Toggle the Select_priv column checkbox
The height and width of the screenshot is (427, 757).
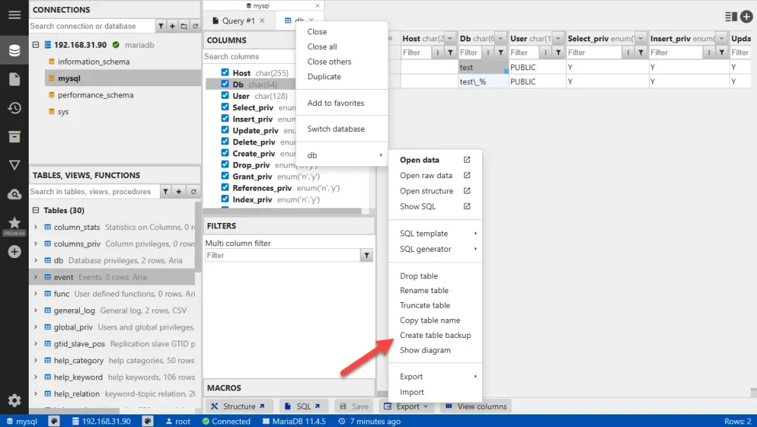coord(225,107)
